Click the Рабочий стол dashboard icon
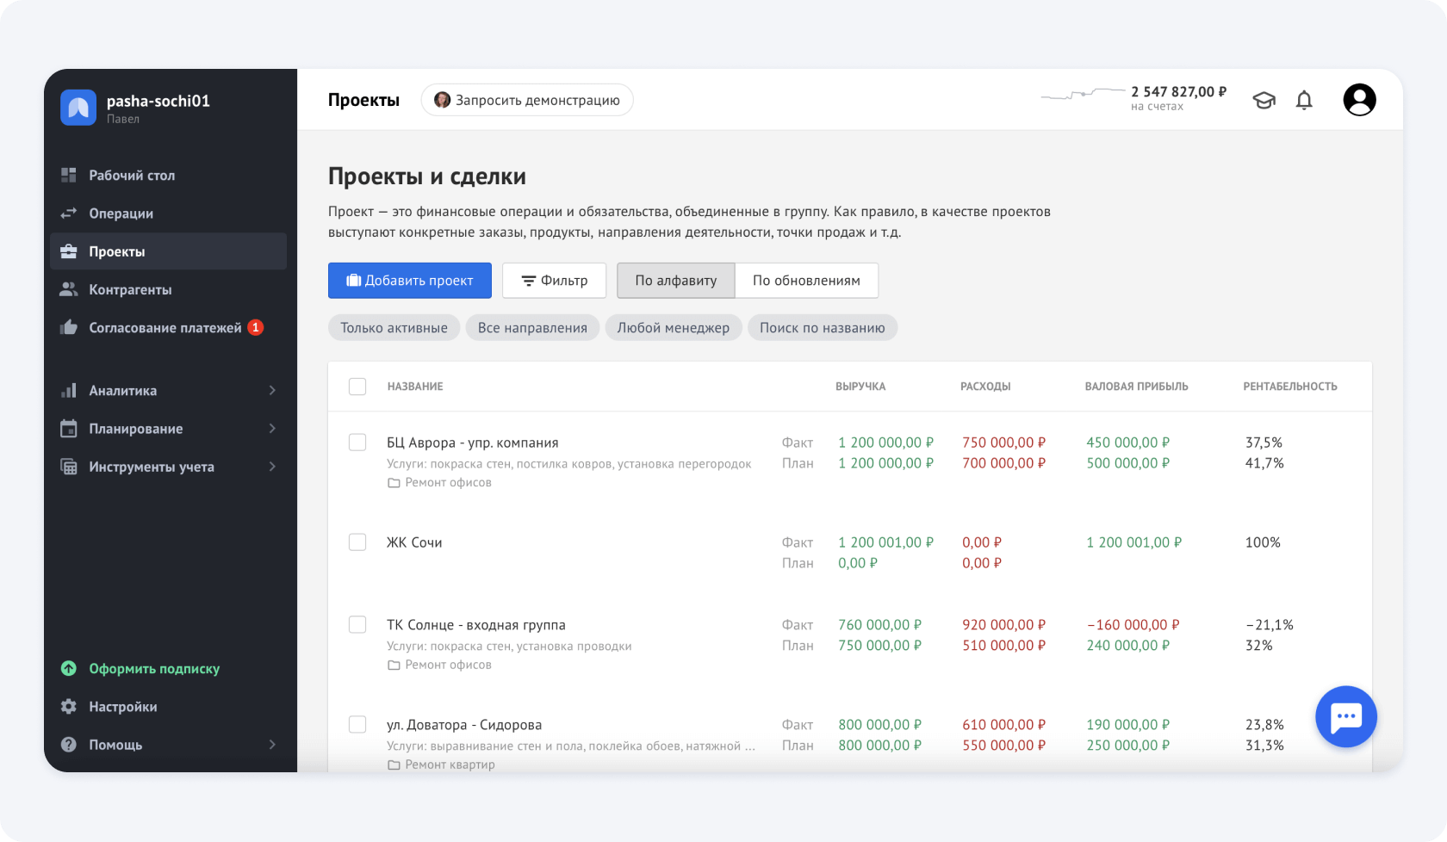1447x842 pixels. tap(69, 176)
